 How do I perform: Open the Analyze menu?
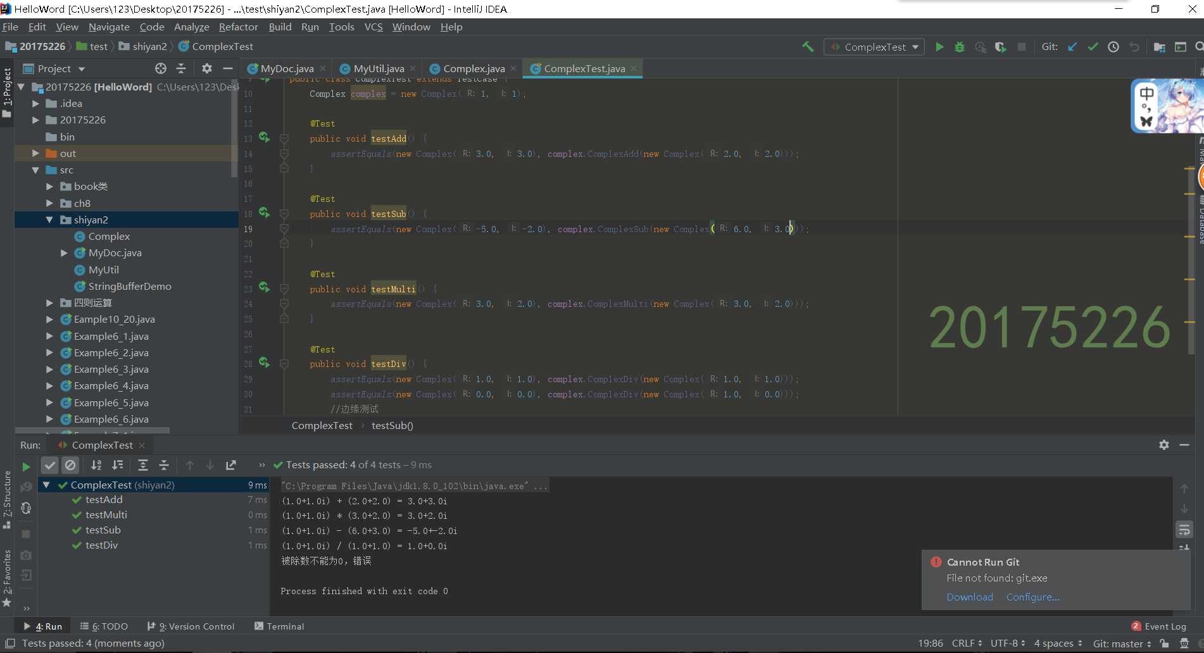click(191, 27)
